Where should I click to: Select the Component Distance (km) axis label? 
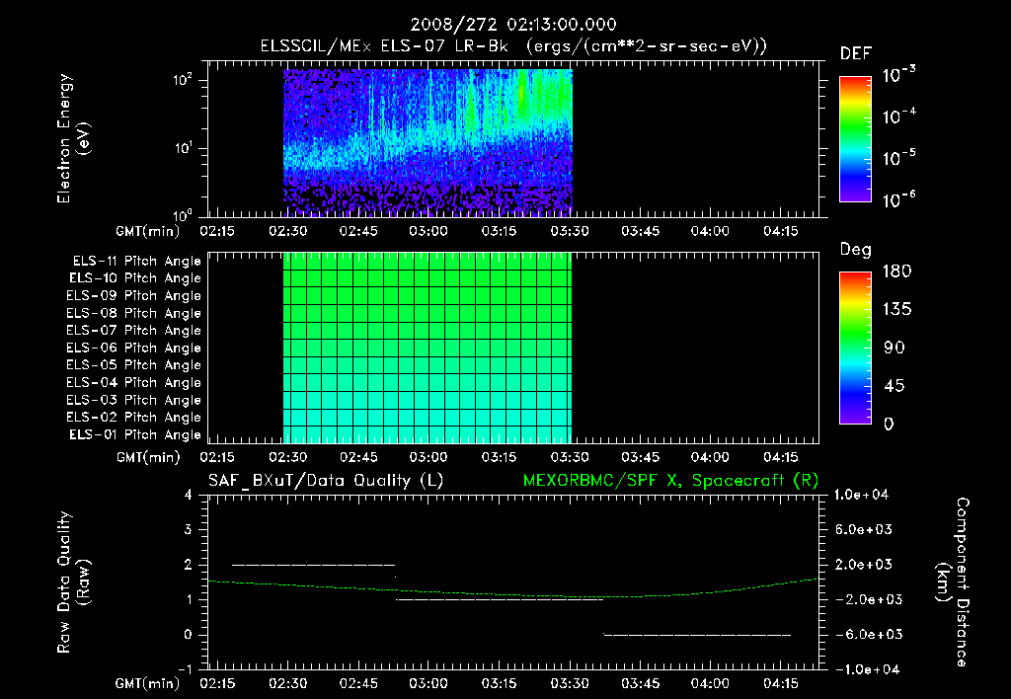[953, 582]
